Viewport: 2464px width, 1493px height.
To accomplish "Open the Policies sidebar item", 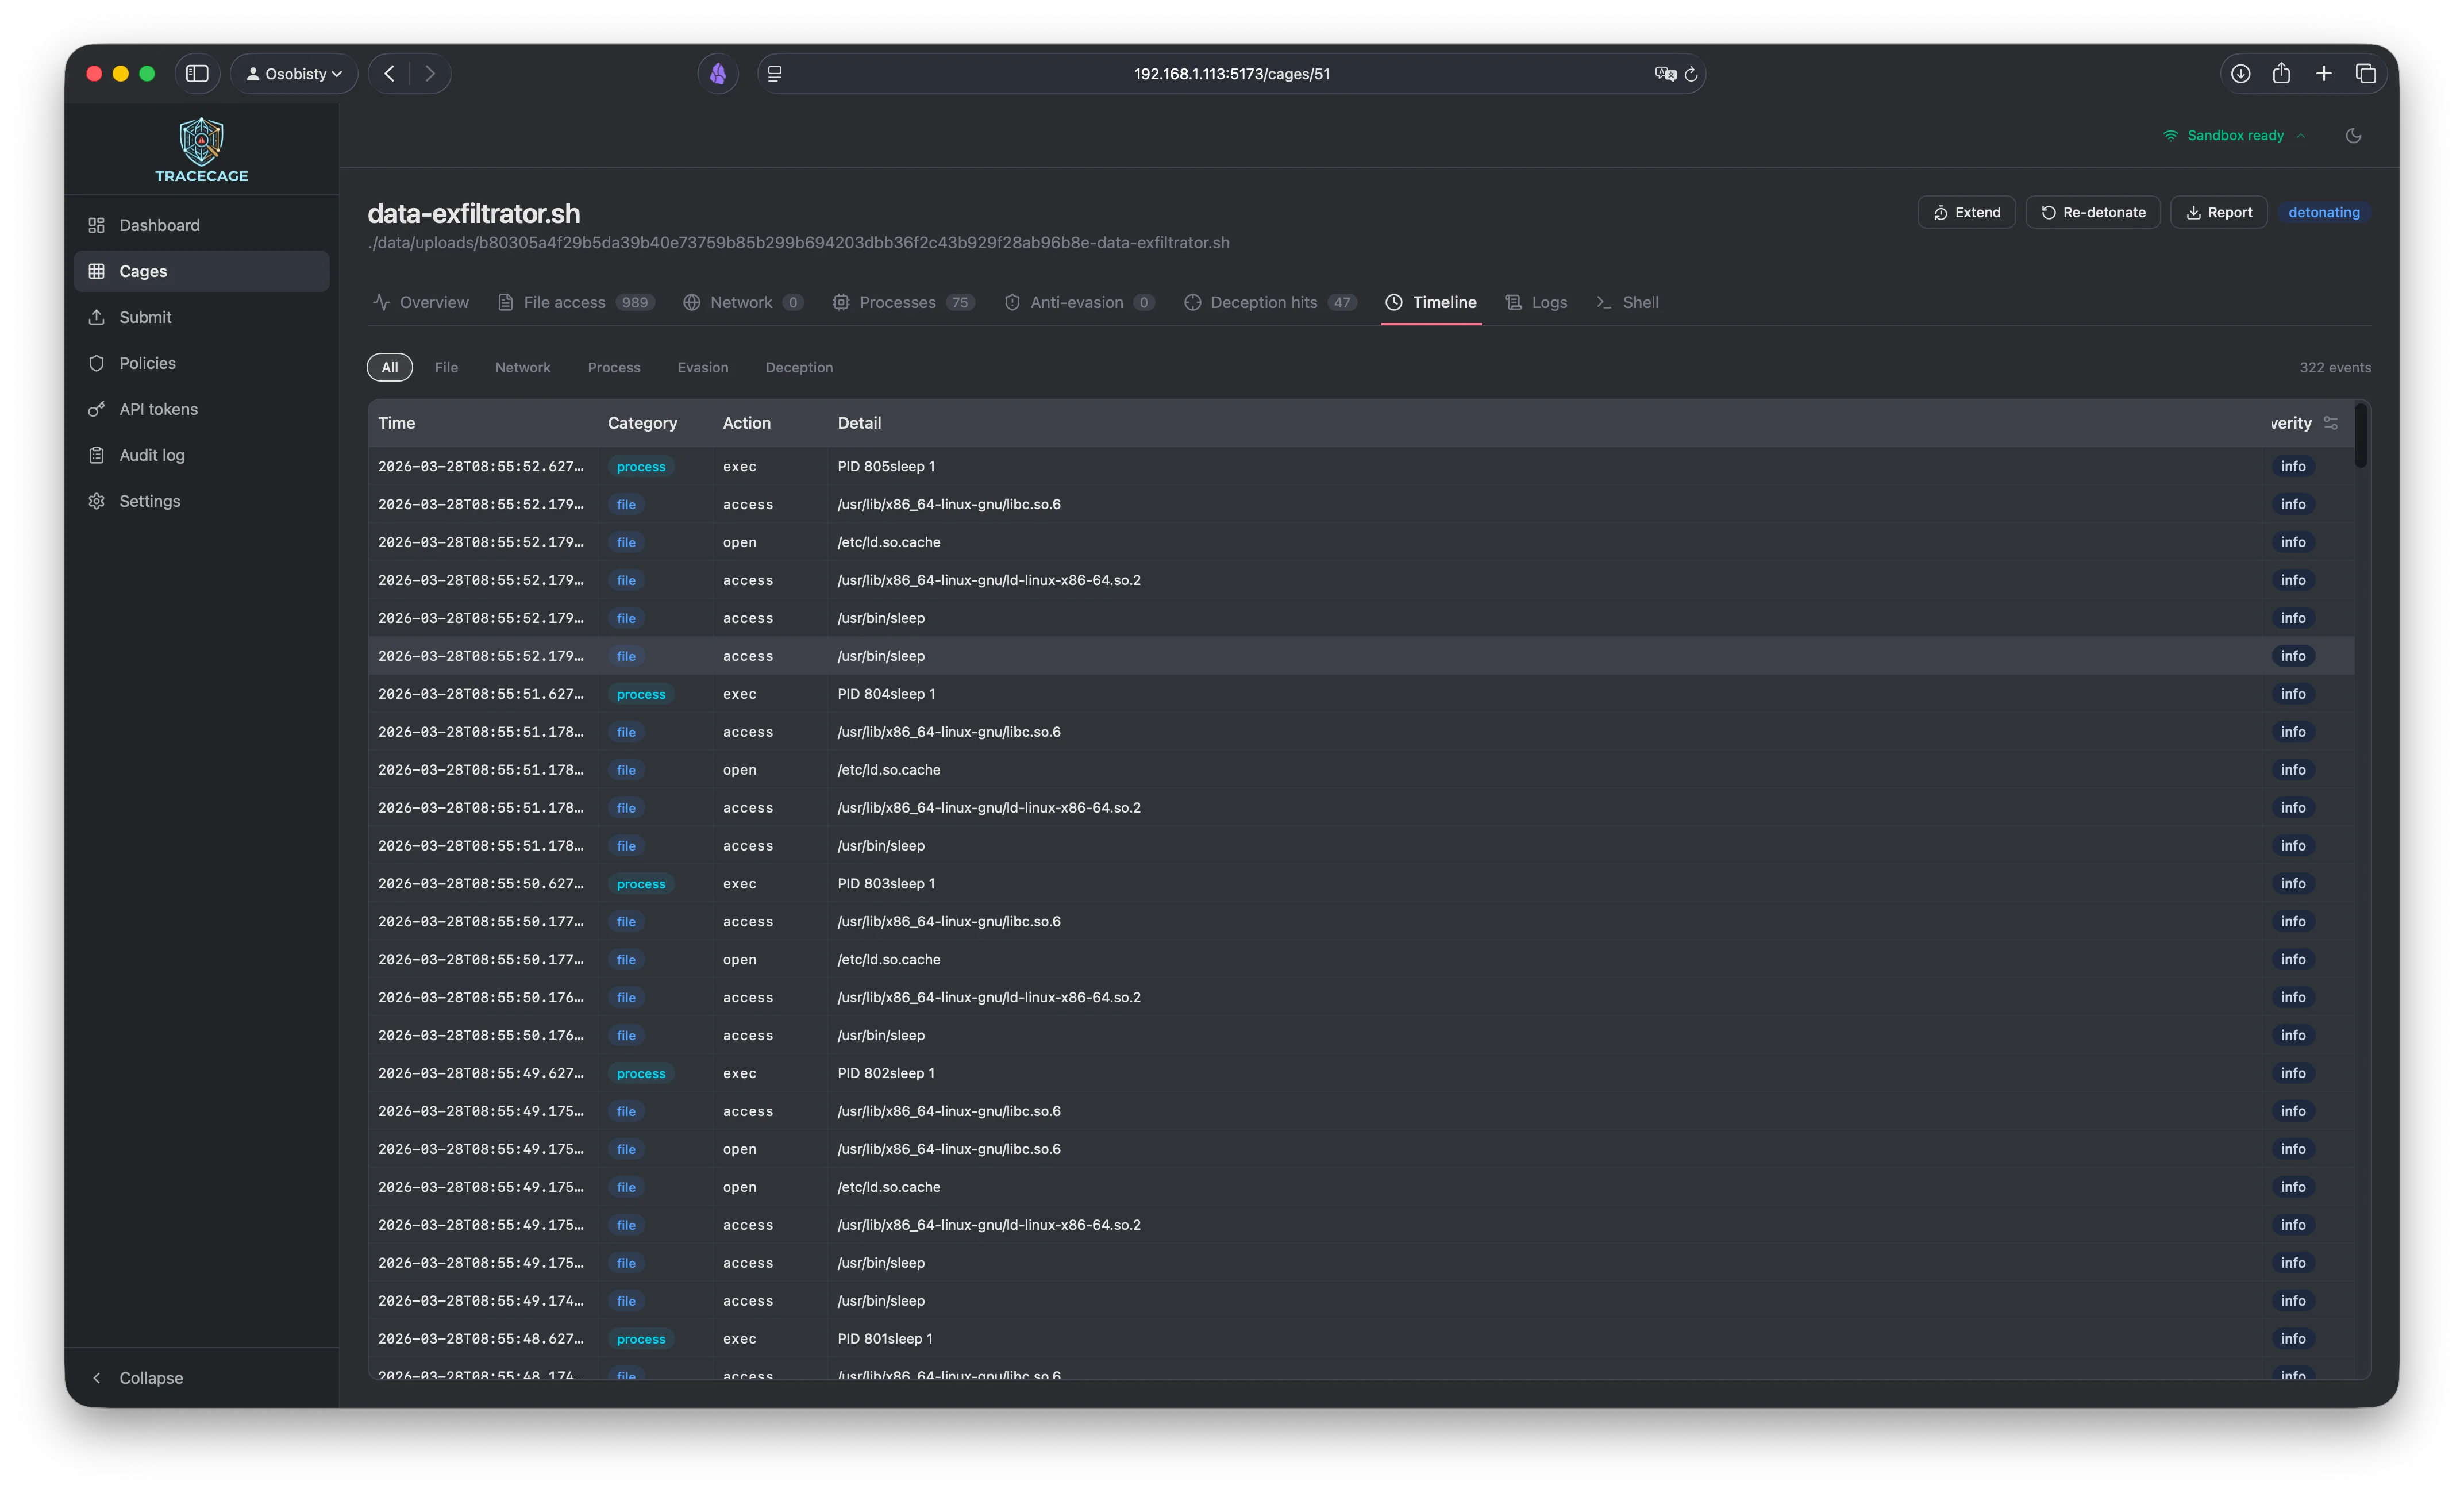I will (x=147, y=363).
